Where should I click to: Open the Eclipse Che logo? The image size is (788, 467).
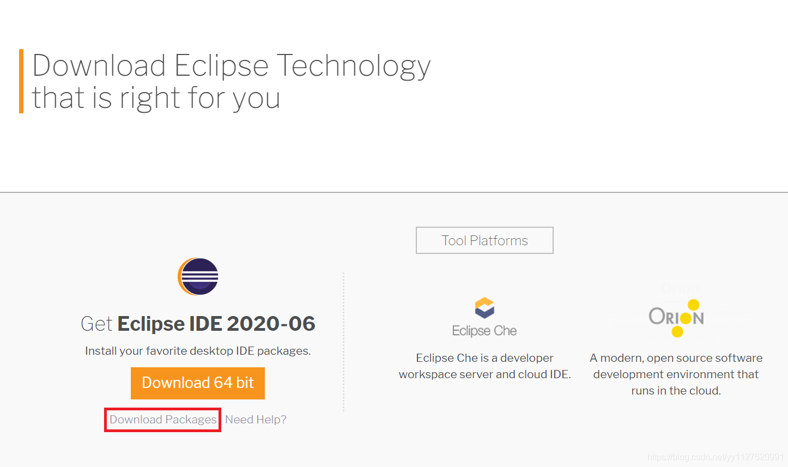[x=484, y=317]
